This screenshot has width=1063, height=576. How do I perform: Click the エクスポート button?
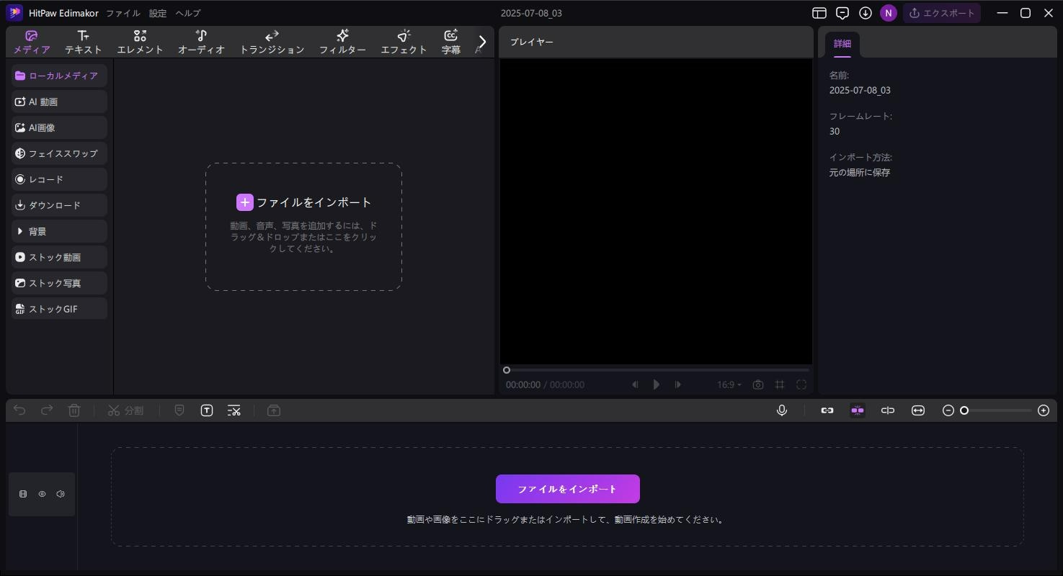(x=942, y=12)
